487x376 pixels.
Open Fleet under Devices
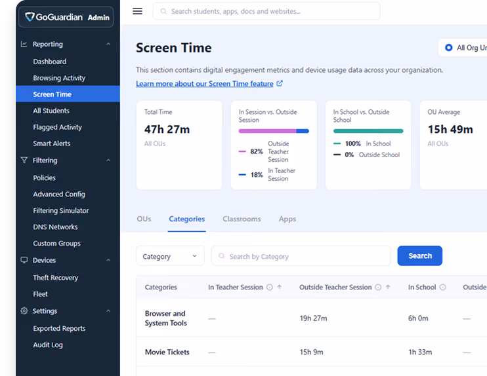pyautogui.click(x=41, y=294)
